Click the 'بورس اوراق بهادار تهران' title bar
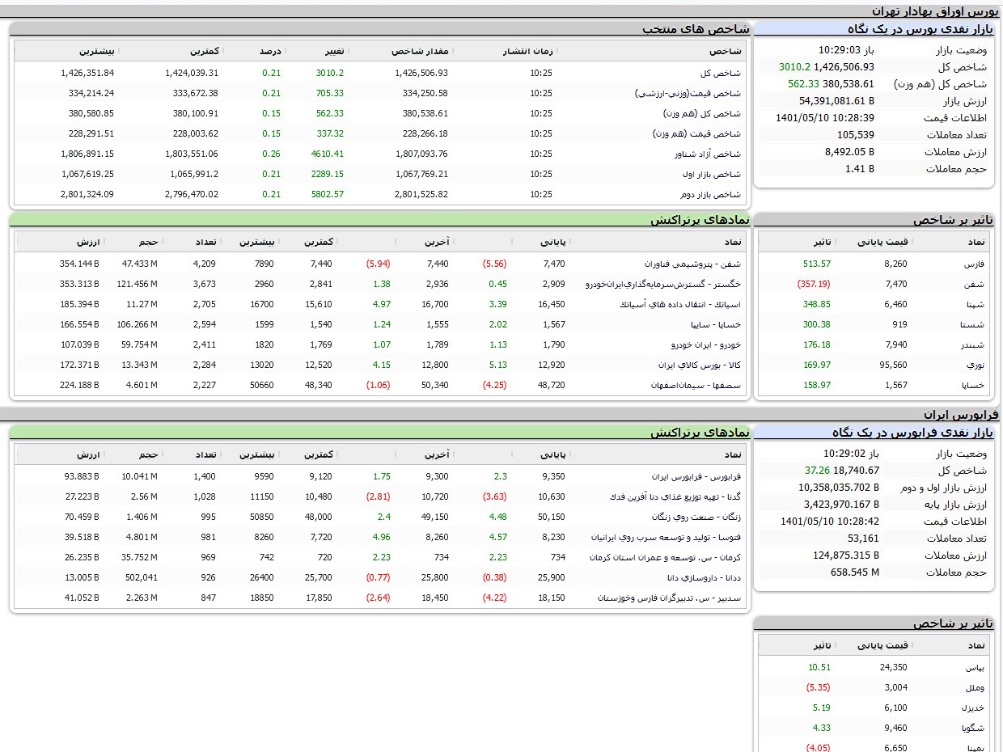 click(x=935, y=11)
